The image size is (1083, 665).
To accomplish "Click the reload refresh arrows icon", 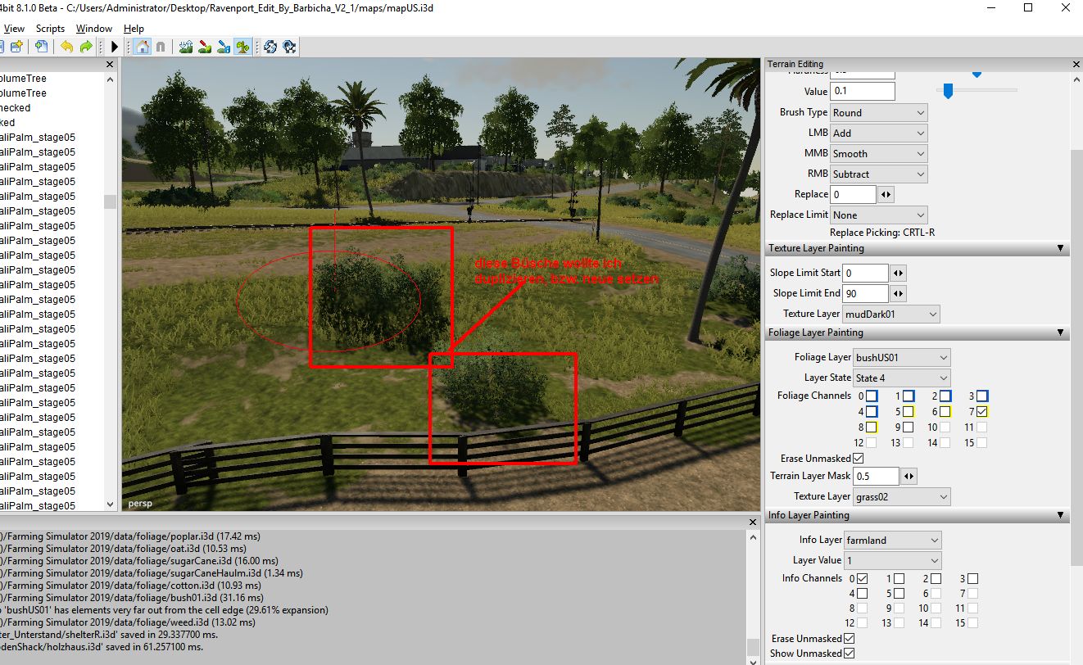I will pyautogui.click(x=270, y=47).
